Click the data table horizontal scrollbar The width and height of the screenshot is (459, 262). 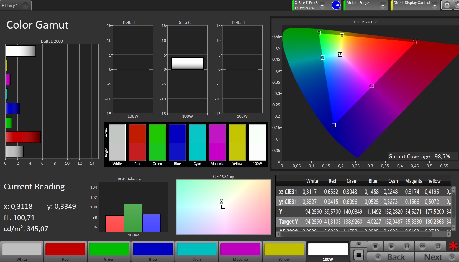pos(357,234)
